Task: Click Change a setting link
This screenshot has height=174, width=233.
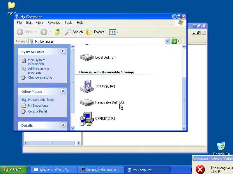Action: coord(40,77)
